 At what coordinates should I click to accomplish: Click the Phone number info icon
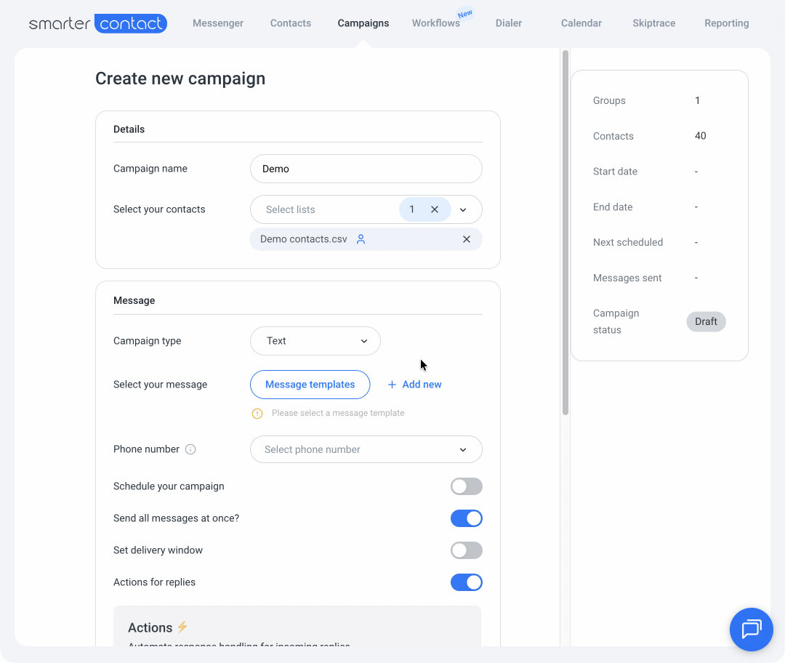[x=190, y=449]
